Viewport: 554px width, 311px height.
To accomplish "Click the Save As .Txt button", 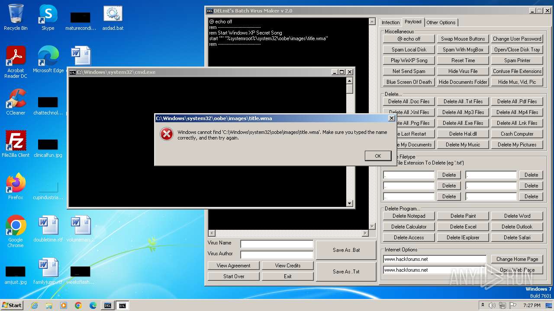I will click(x=346, y=272).
